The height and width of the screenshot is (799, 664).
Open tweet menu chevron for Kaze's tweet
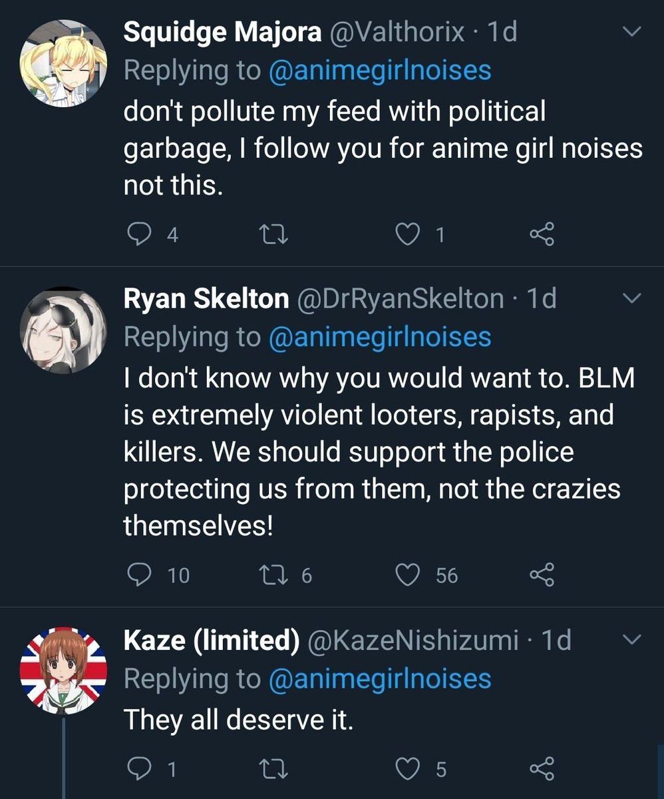(x=631, y=640)
